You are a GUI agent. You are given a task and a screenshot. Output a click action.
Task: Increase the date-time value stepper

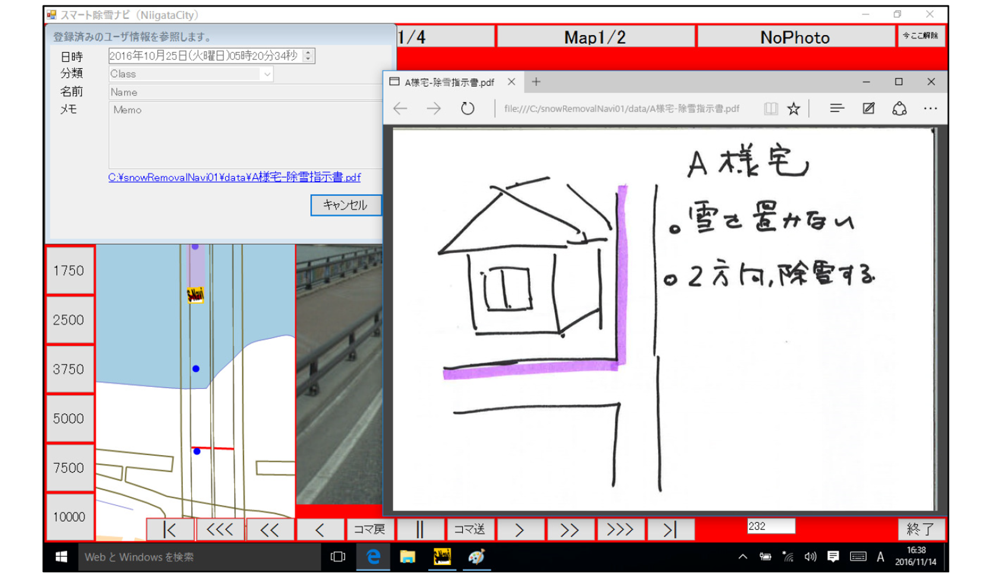point(308,52)
